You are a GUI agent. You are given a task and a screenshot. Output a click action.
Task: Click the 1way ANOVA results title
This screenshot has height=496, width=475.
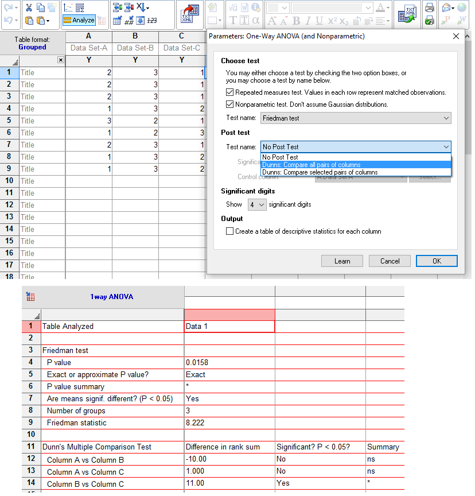[111, 297]
